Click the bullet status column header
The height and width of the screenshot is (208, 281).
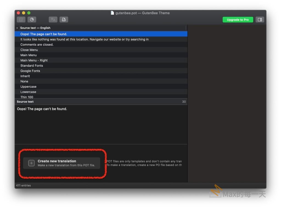tap(17, 28)
